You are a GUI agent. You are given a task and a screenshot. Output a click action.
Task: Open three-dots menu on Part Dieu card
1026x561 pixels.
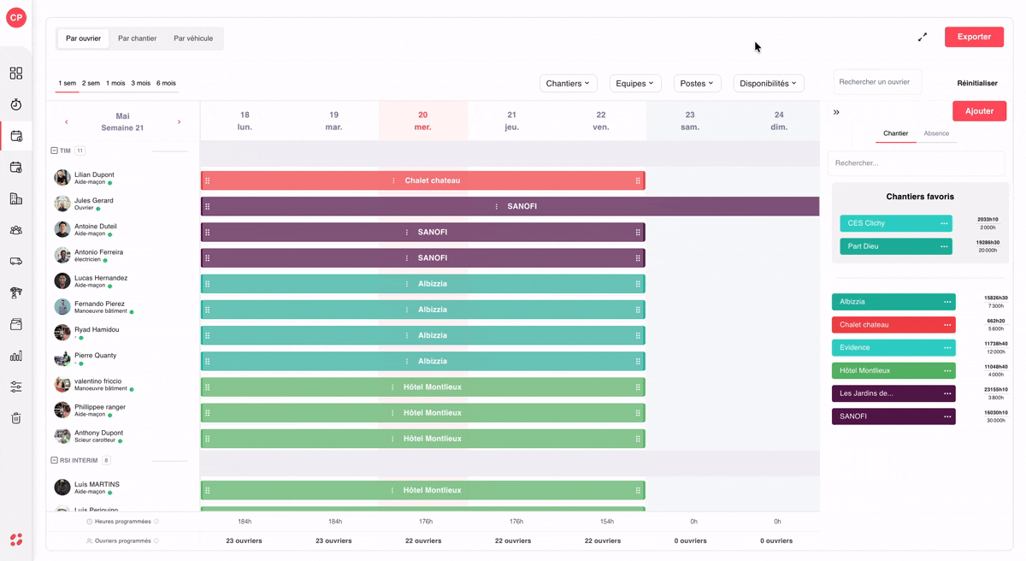(944, 246)
